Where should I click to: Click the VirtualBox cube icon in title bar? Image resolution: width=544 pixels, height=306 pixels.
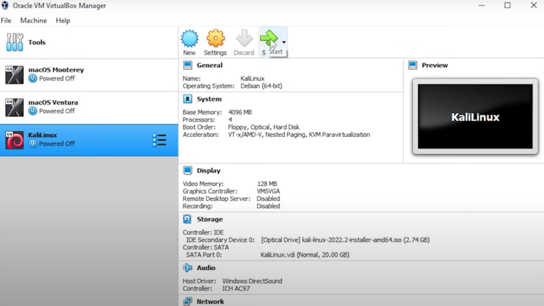pyautogui.click(x=5, y=6)
